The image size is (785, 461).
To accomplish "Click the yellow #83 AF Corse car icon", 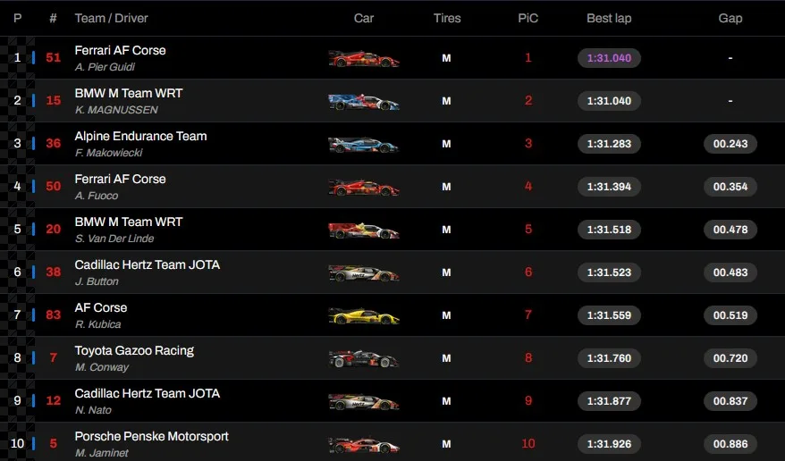I will pos(363,315).
